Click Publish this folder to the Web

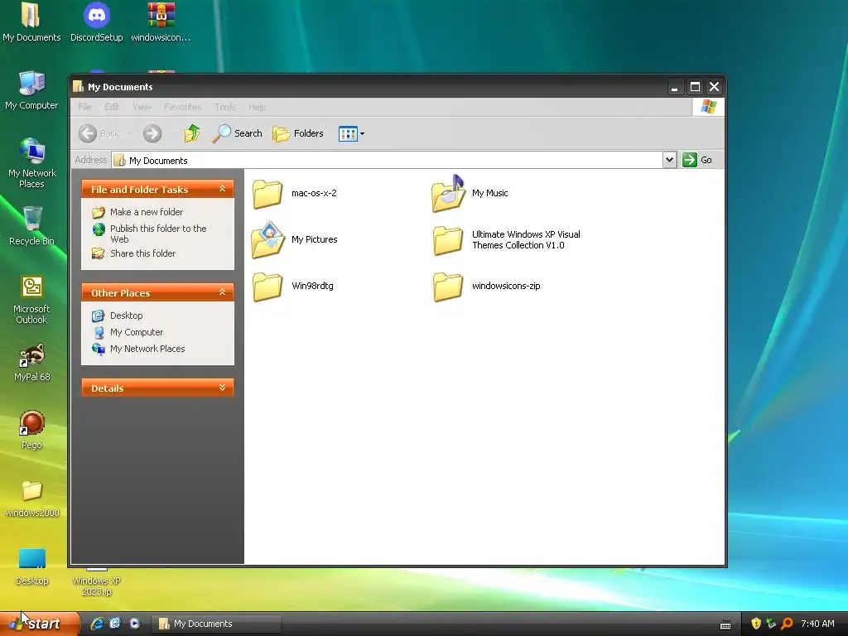158,234
